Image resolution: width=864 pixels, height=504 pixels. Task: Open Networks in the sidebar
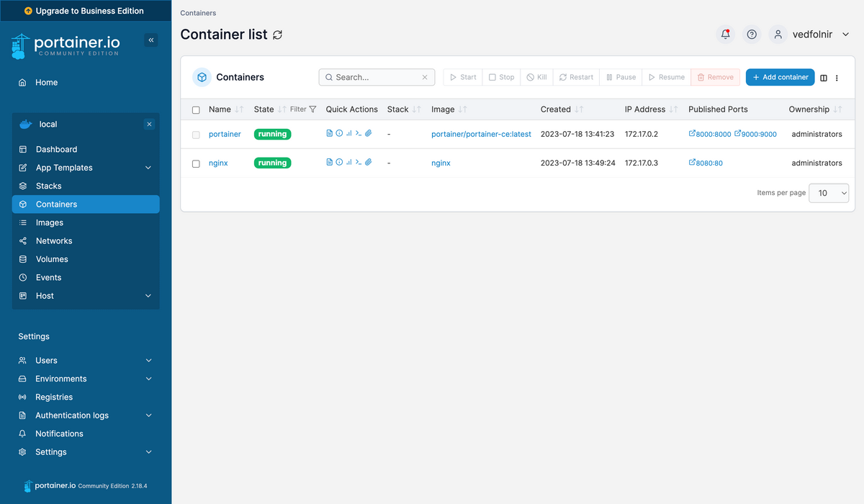[x=86, y=241]
